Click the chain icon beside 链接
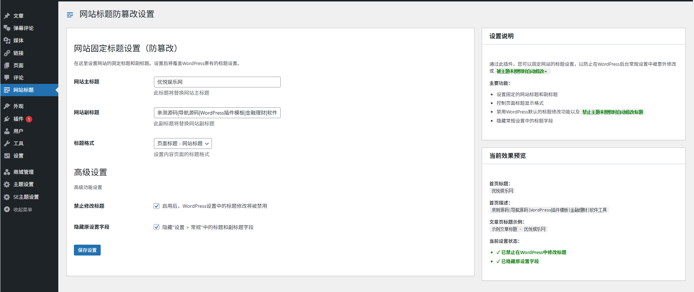This screenshot has height=292, width=694. pos(7,53)
